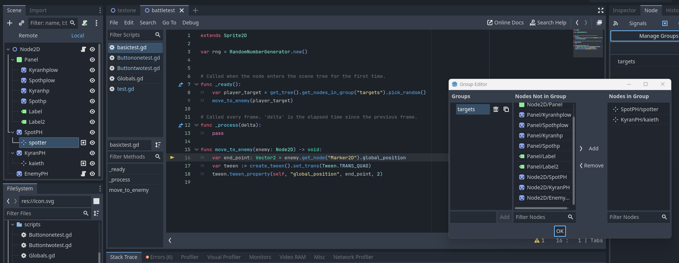Float the script editor window icon
Viewport: 679px width, 263px height.
599,23
